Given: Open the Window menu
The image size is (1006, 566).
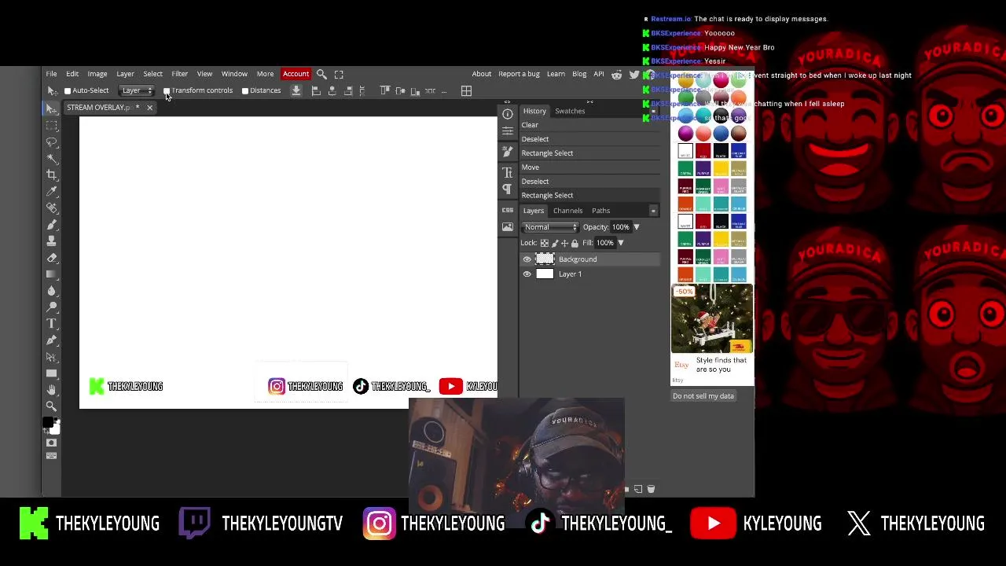Looking at the screenshot, I should pos(234,74).
